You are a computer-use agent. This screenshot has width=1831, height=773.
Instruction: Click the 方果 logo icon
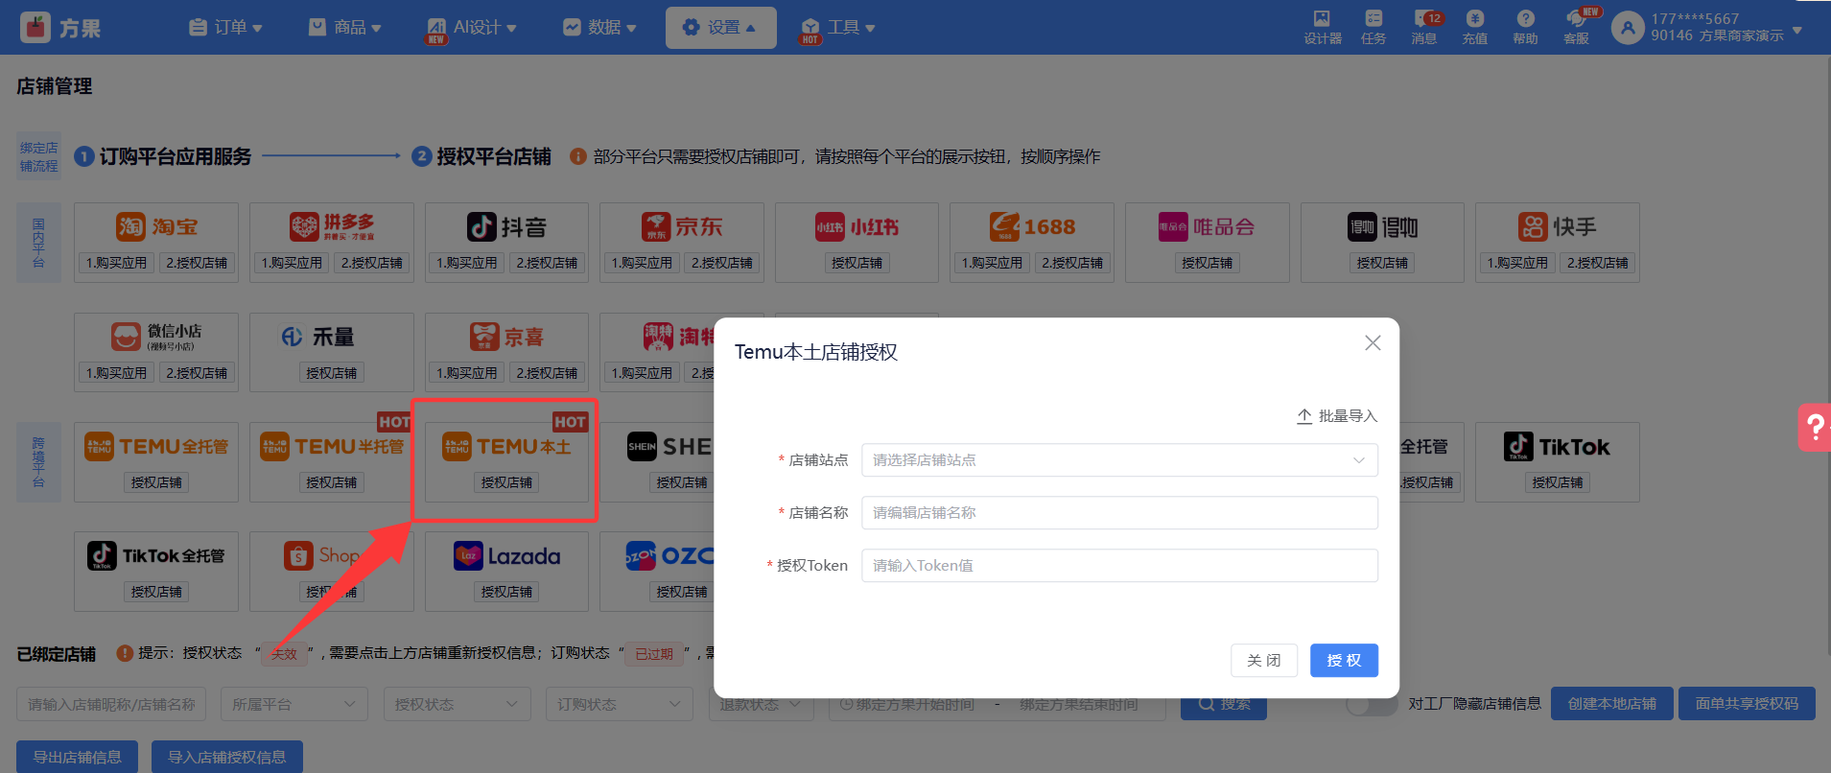click(x=35, y=28)
